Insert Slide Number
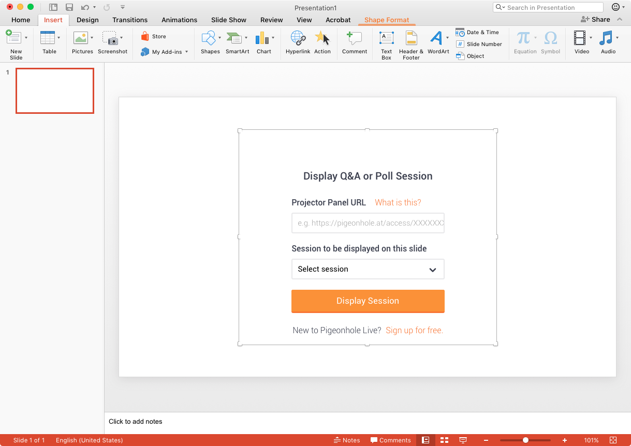 [x=479, y=44]
